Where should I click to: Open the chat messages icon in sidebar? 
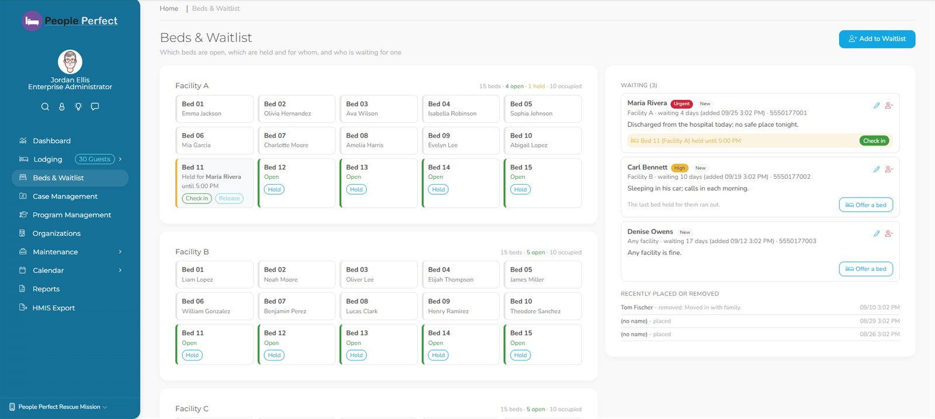(x=95, y=106)
